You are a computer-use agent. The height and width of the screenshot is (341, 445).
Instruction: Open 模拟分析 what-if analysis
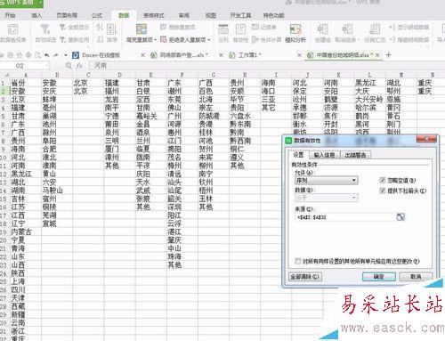click(x=295, y=33)
